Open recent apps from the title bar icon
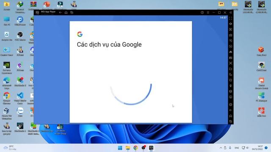The width and height of the screenshot is (271, 152). pos(72,13)
